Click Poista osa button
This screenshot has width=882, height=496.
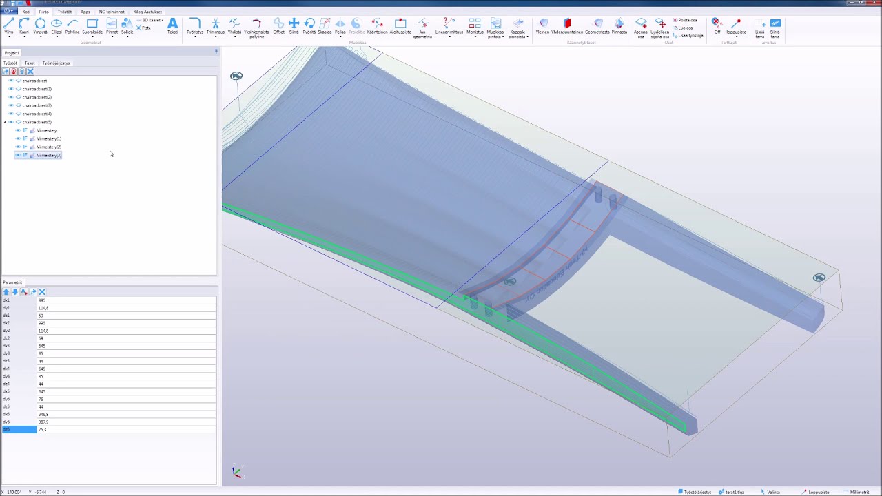tap(686, 20)
